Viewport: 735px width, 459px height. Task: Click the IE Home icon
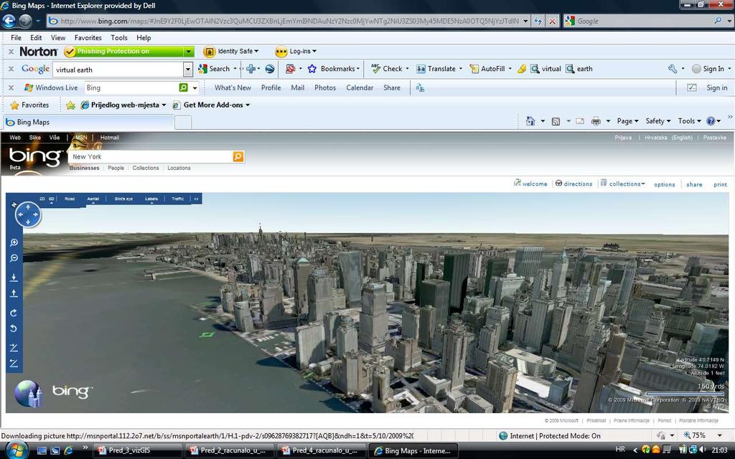click(530, 120)
